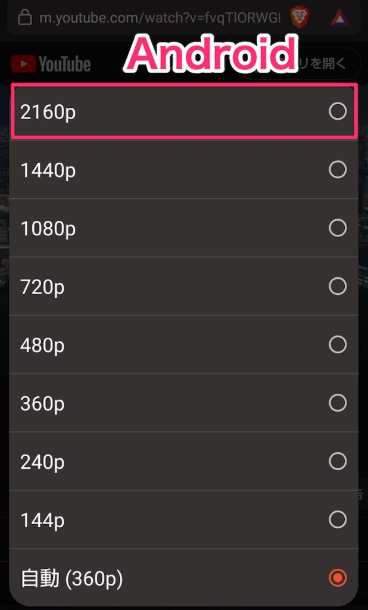This screenshot has height=610, width=368.
Task: Select the 1440p radio button
Action: point(337,170)
